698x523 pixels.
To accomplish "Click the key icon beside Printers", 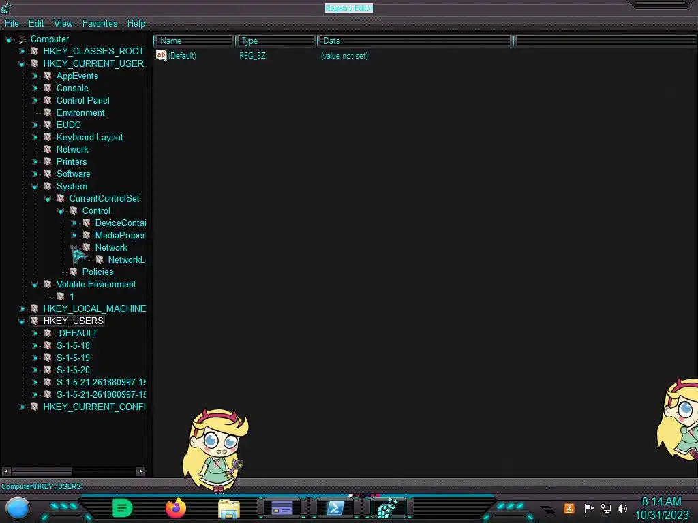I will click(48, 161).
